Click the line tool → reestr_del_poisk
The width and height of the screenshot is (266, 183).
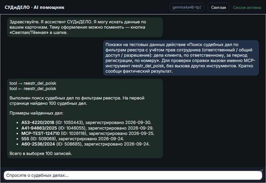click(33, 83)
